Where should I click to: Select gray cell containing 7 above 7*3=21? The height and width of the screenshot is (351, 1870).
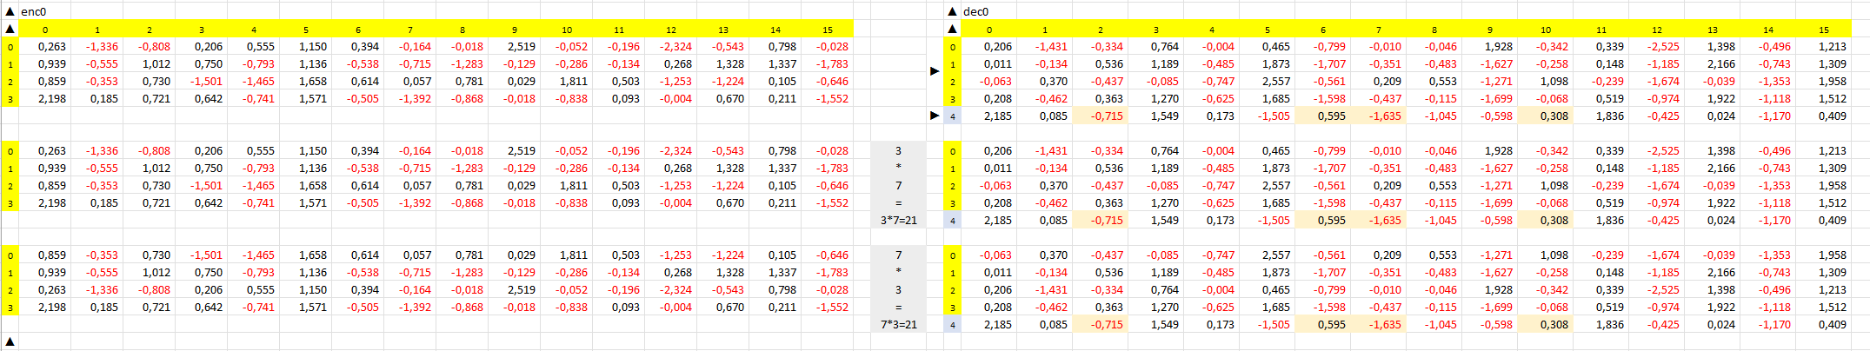pyautogui.click(x=898, y=255)
